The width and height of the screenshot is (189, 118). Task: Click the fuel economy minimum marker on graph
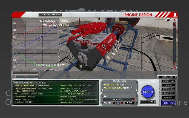[50, 66]
